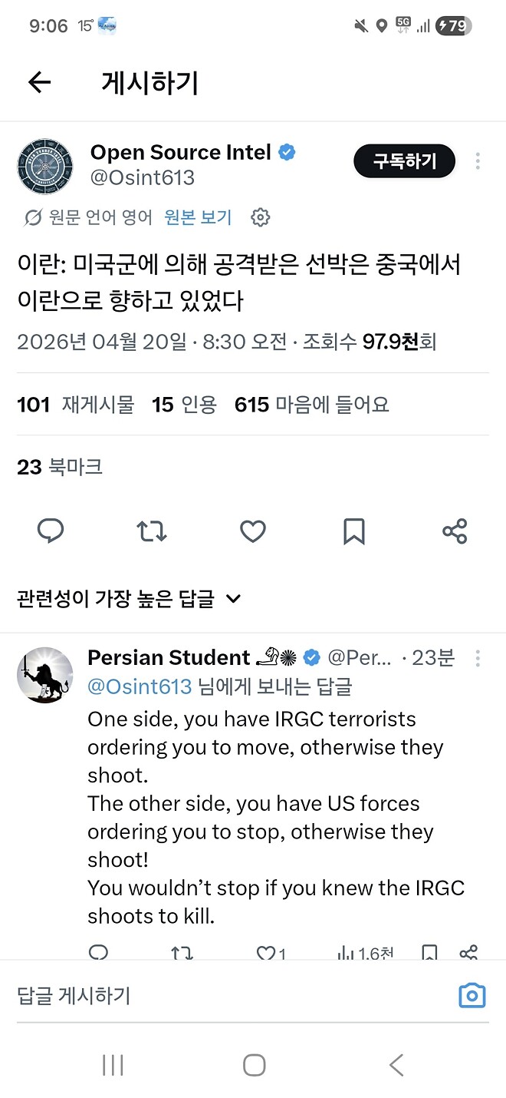Share the post via the share icon

(455, 531)
